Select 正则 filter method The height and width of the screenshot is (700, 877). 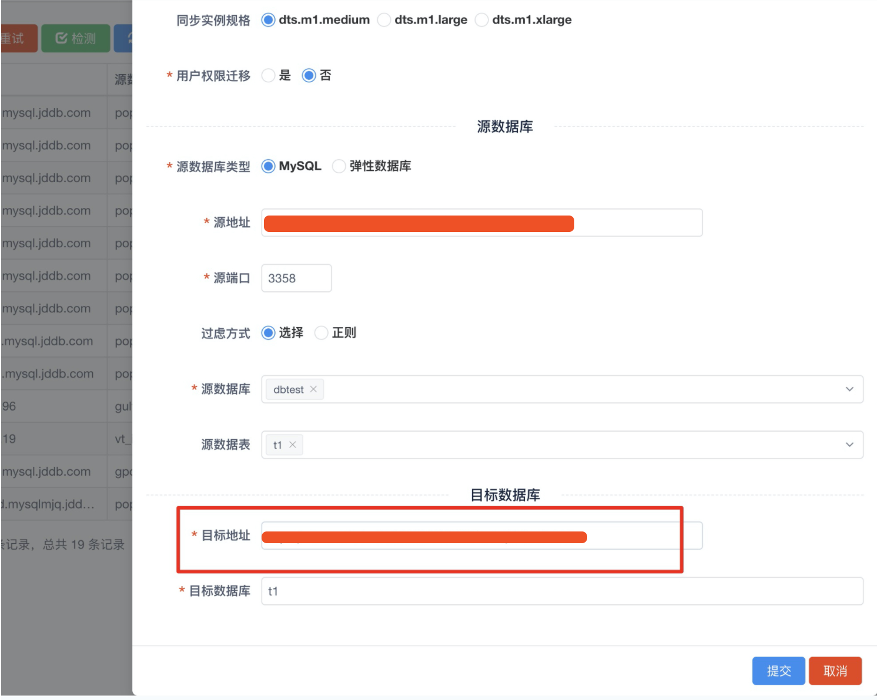pyautogui.click(x=322, y=333)
